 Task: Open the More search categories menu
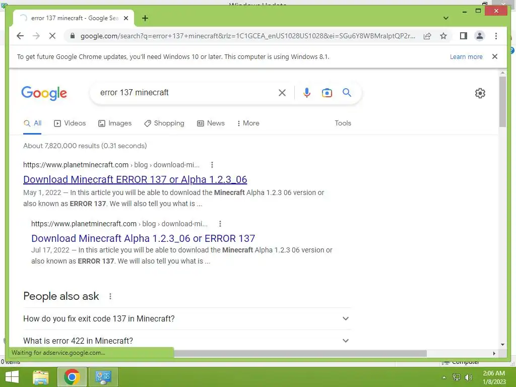[x=248, y=123]
